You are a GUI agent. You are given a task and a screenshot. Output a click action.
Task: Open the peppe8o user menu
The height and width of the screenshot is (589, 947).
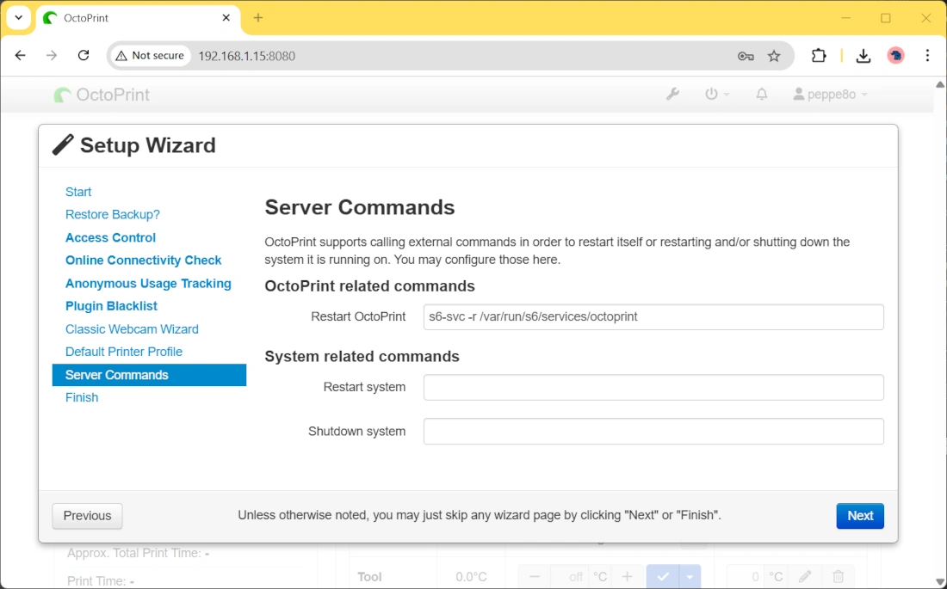coord(831,94)
